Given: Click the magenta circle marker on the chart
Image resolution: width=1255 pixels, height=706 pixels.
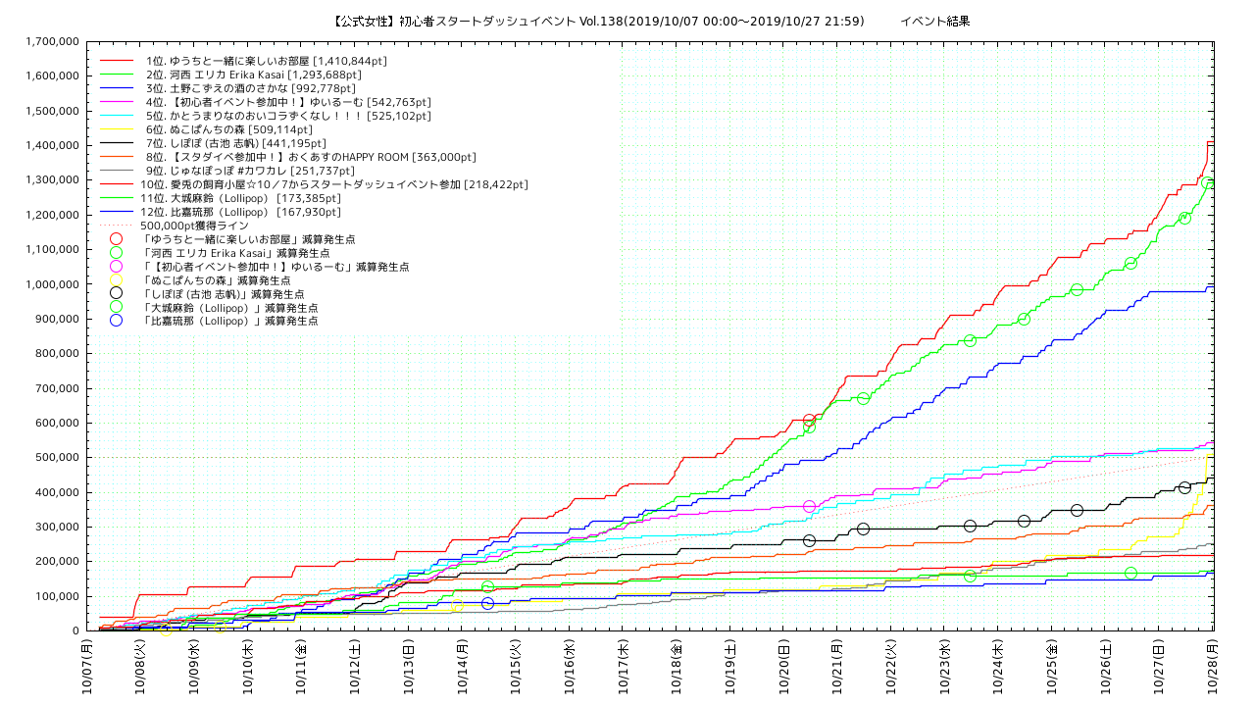Looking at the screenshot, I should pos(809,506).
